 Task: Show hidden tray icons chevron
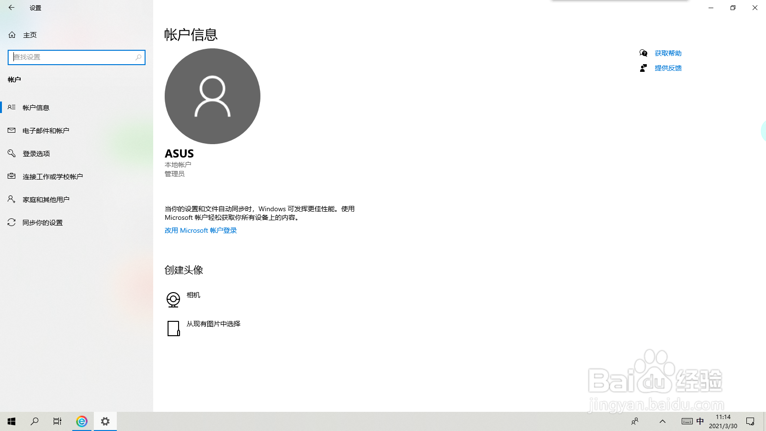pos(663,421)
